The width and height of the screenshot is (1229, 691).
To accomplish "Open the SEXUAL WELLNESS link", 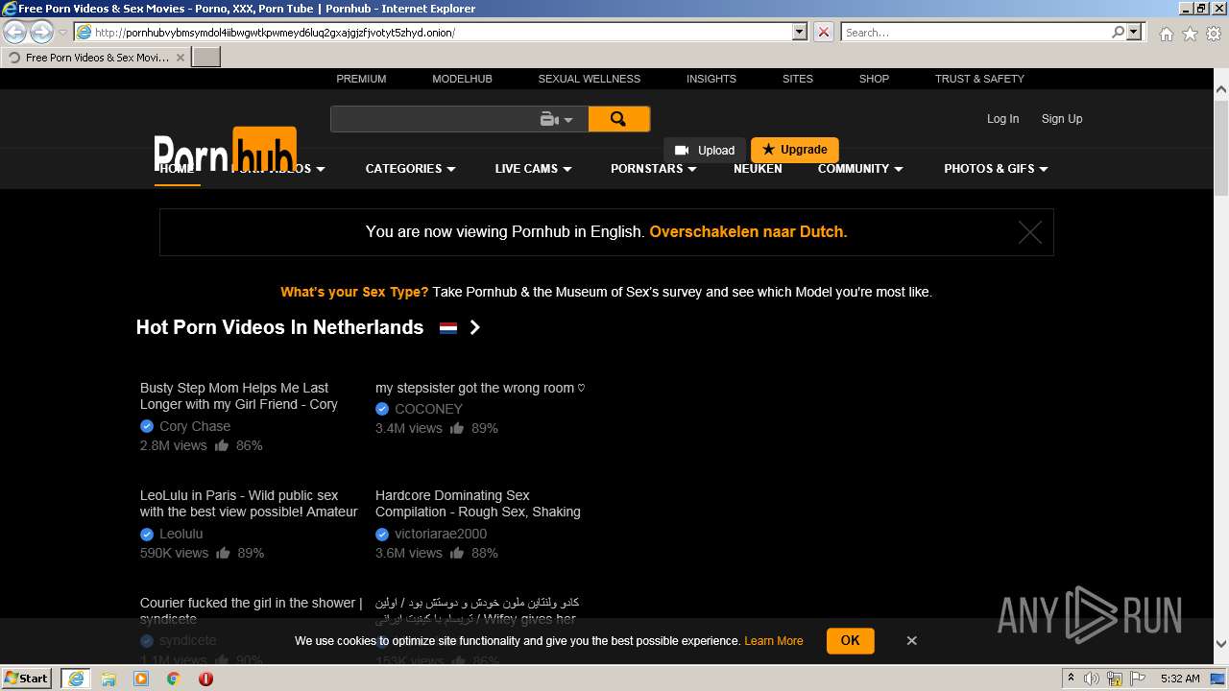I will point(589,79).
